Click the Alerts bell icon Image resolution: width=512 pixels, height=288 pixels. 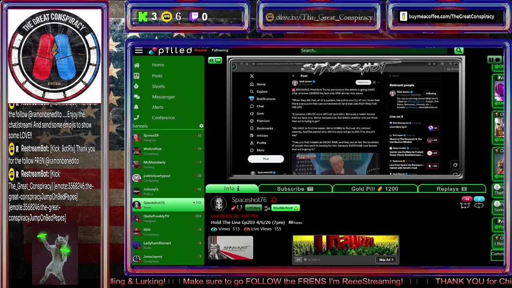coord(136,107)
